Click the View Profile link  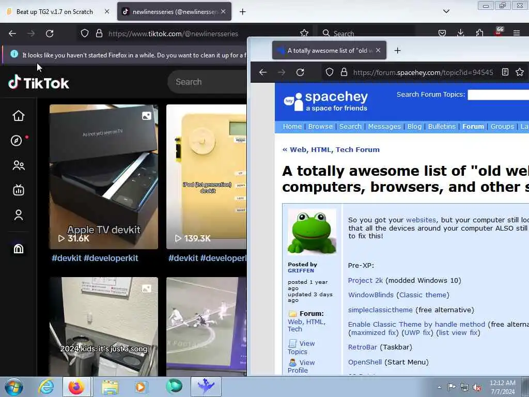(x=301, y=367)
